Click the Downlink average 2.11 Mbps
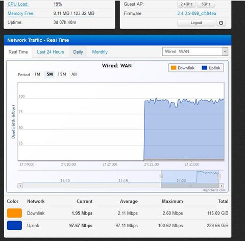The image size is (245, 241). [128, 213]
